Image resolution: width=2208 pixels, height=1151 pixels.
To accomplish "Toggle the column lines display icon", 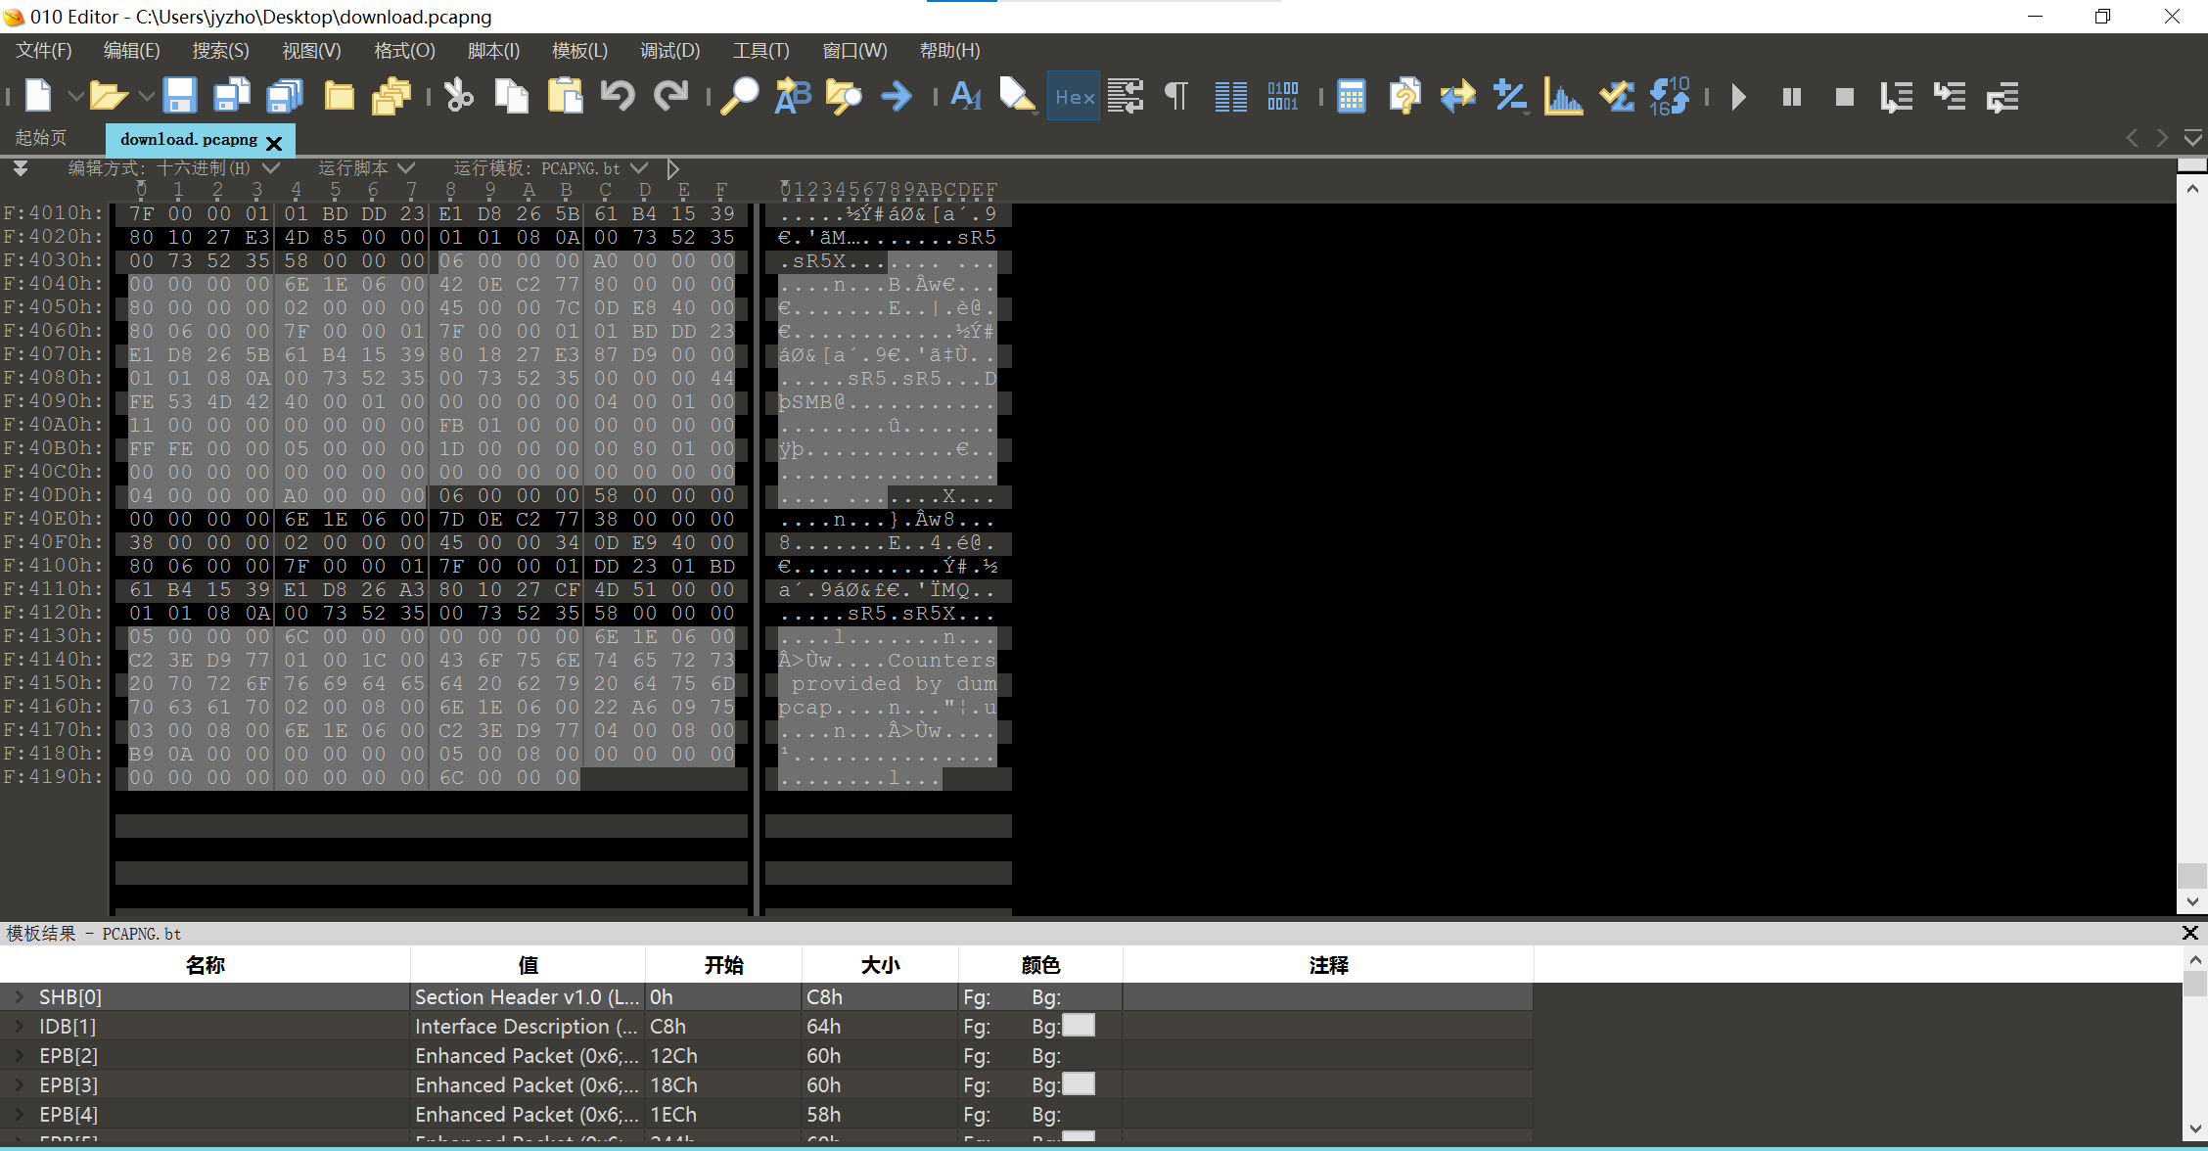I will tap(1230, 96).
